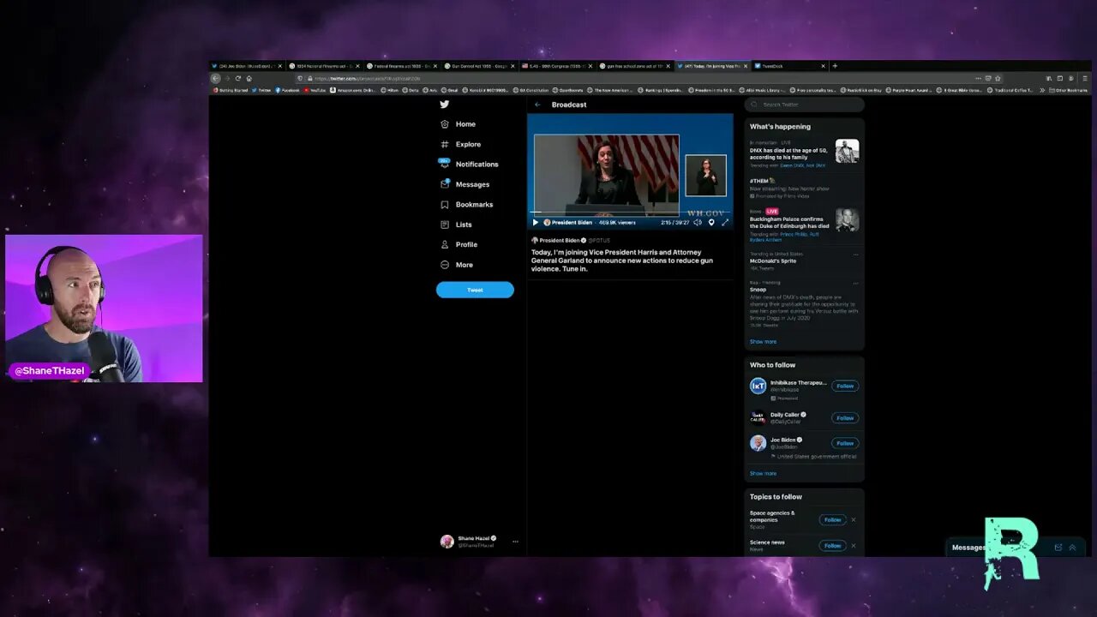Dismiss Space agencies & companies topic

click(854, 519)
